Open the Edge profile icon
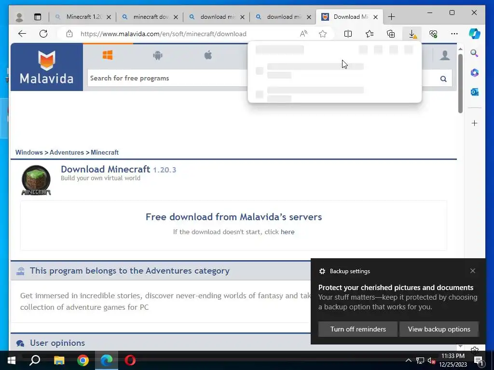 point(19,17)
